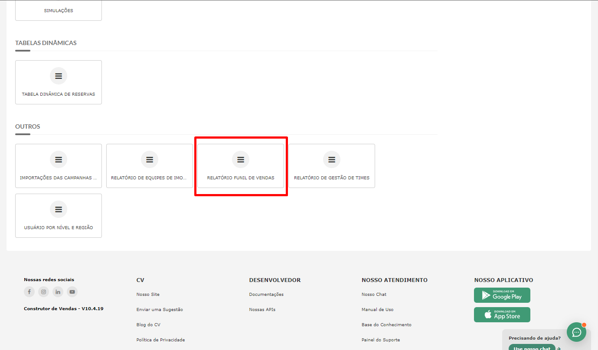Open Tabela Dinâmica de Reservas label
Image resolution: width=598 pixels, height=350 pixels.
point(59,94)
